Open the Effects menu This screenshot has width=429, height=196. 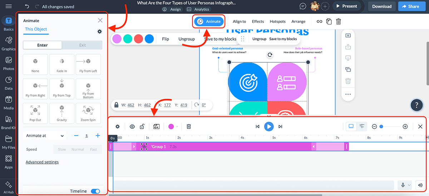pos(258,21)
